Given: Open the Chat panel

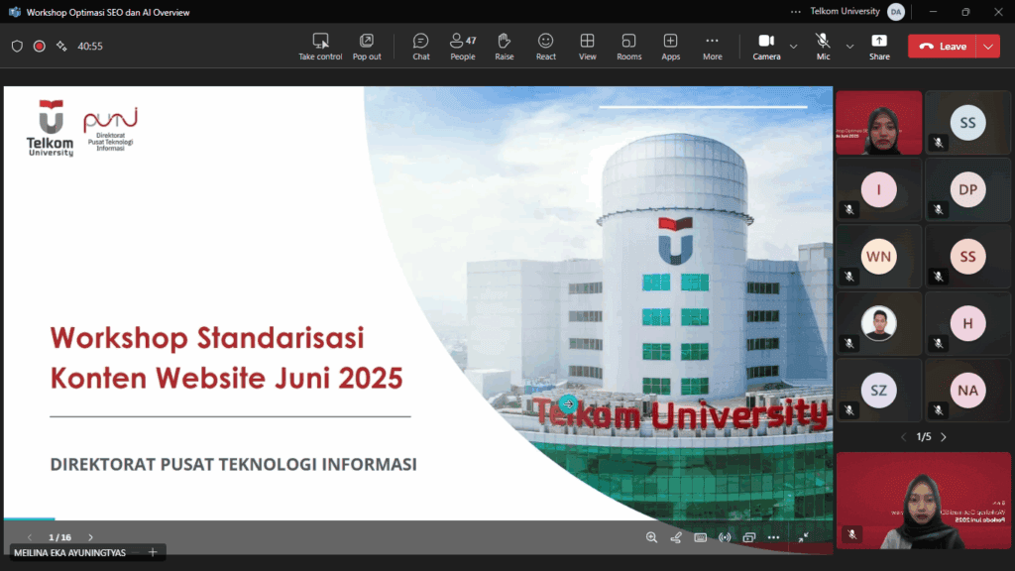Looking at the screenshot, I should click(x=420, y=47).
